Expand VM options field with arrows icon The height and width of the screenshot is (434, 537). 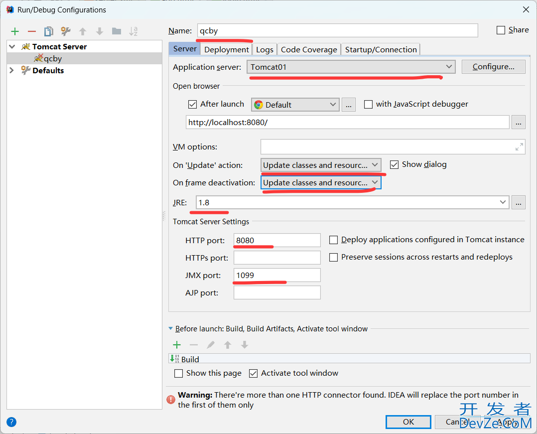(x=519, y=146)
